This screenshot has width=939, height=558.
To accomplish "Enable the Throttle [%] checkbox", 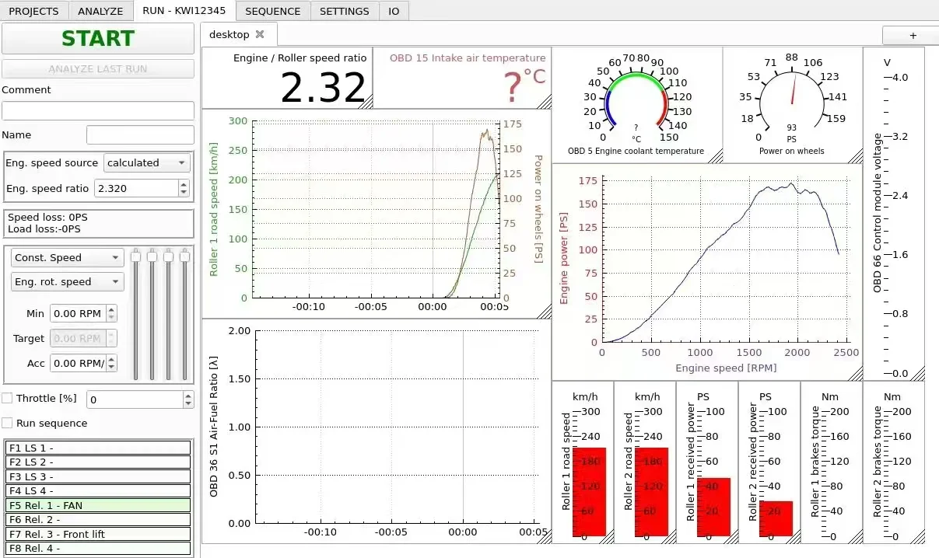I will (7, 399).
